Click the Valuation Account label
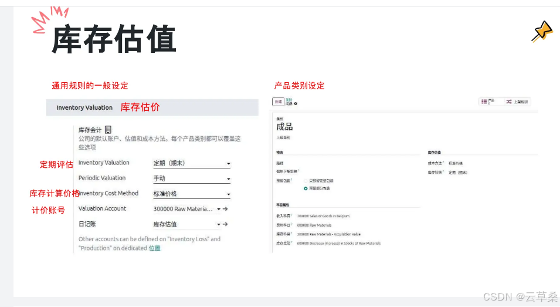This screenshot has width=560, height=307. (102, 208)
